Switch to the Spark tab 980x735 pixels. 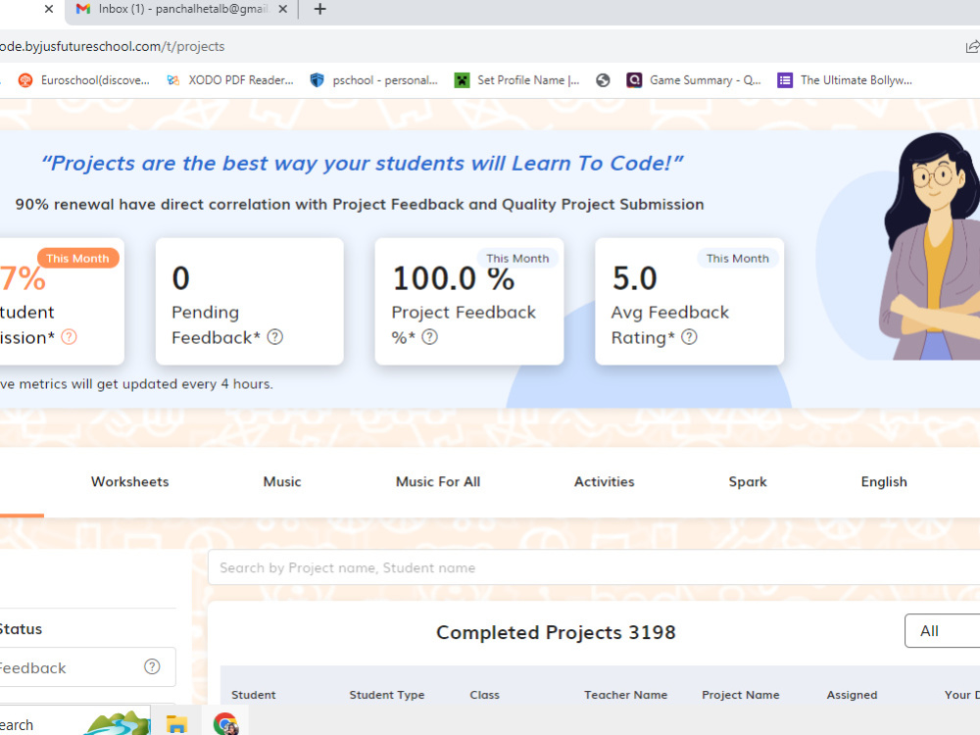748,482
